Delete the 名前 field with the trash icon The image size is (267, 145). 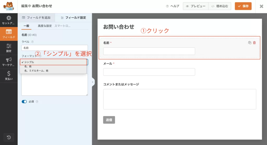coord(254,43)
